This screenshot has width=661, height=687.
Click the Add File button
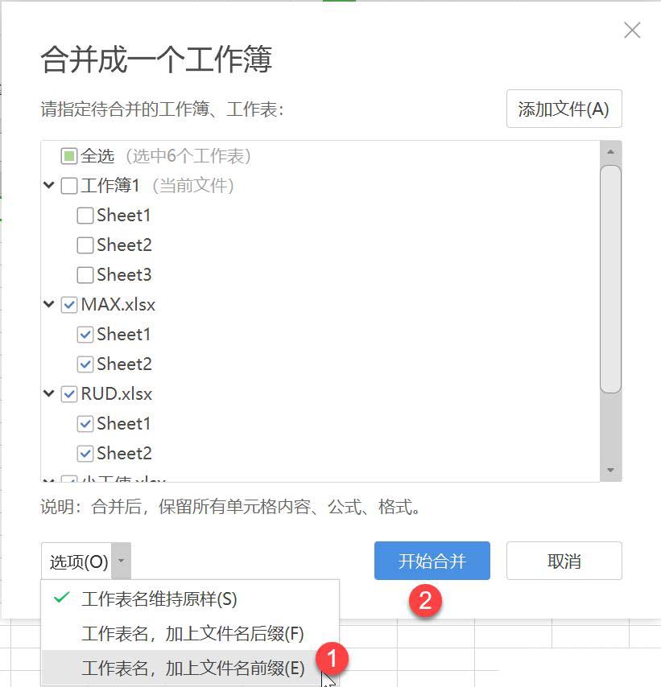click(x=564, y=109)
